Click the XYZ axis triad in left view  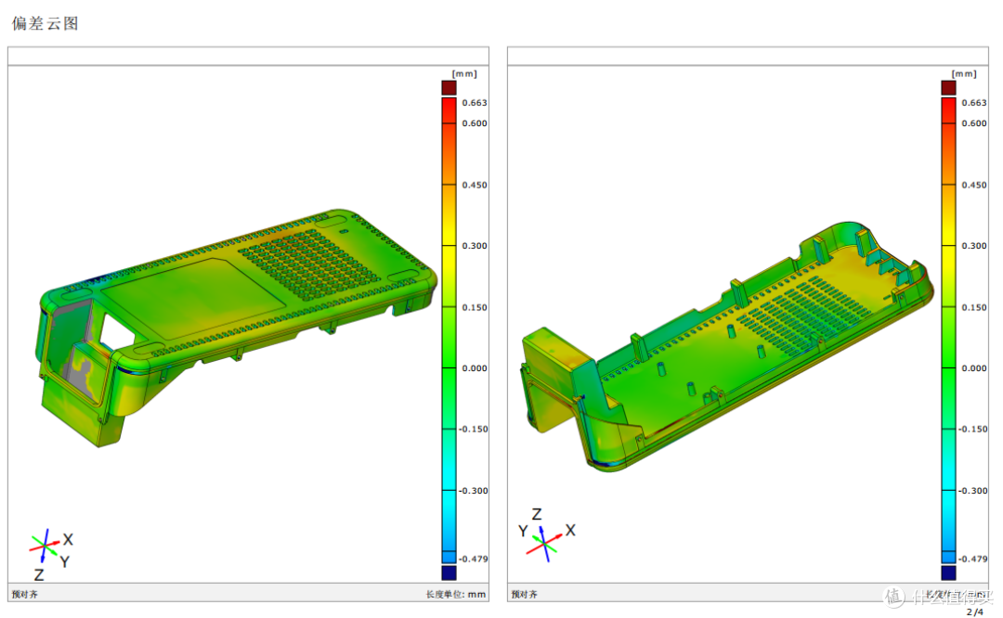pos(51,556)
